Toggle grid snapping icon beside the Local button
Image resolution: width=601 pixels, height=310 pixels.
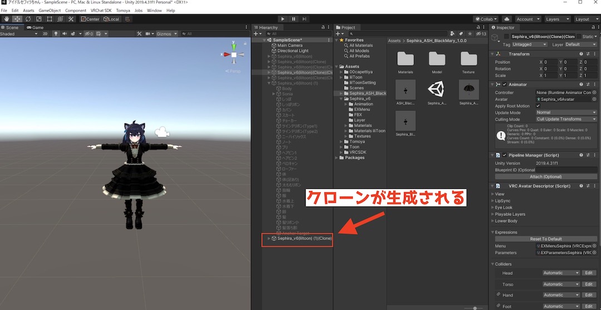click(127, 19)
